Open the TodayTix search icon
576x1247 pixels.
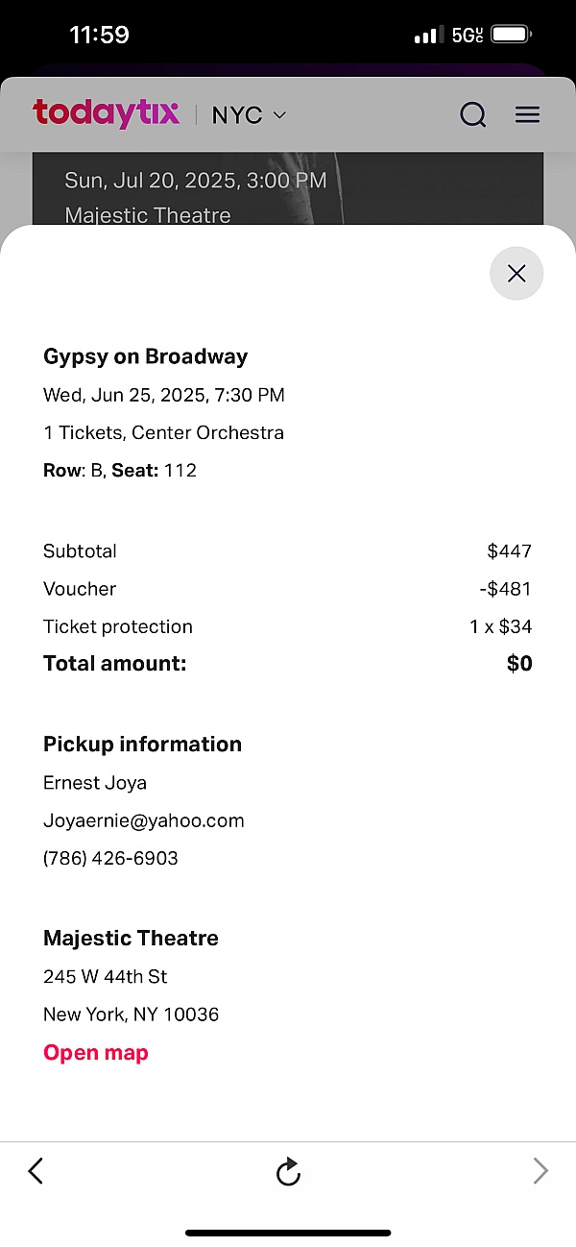point(473,115)
